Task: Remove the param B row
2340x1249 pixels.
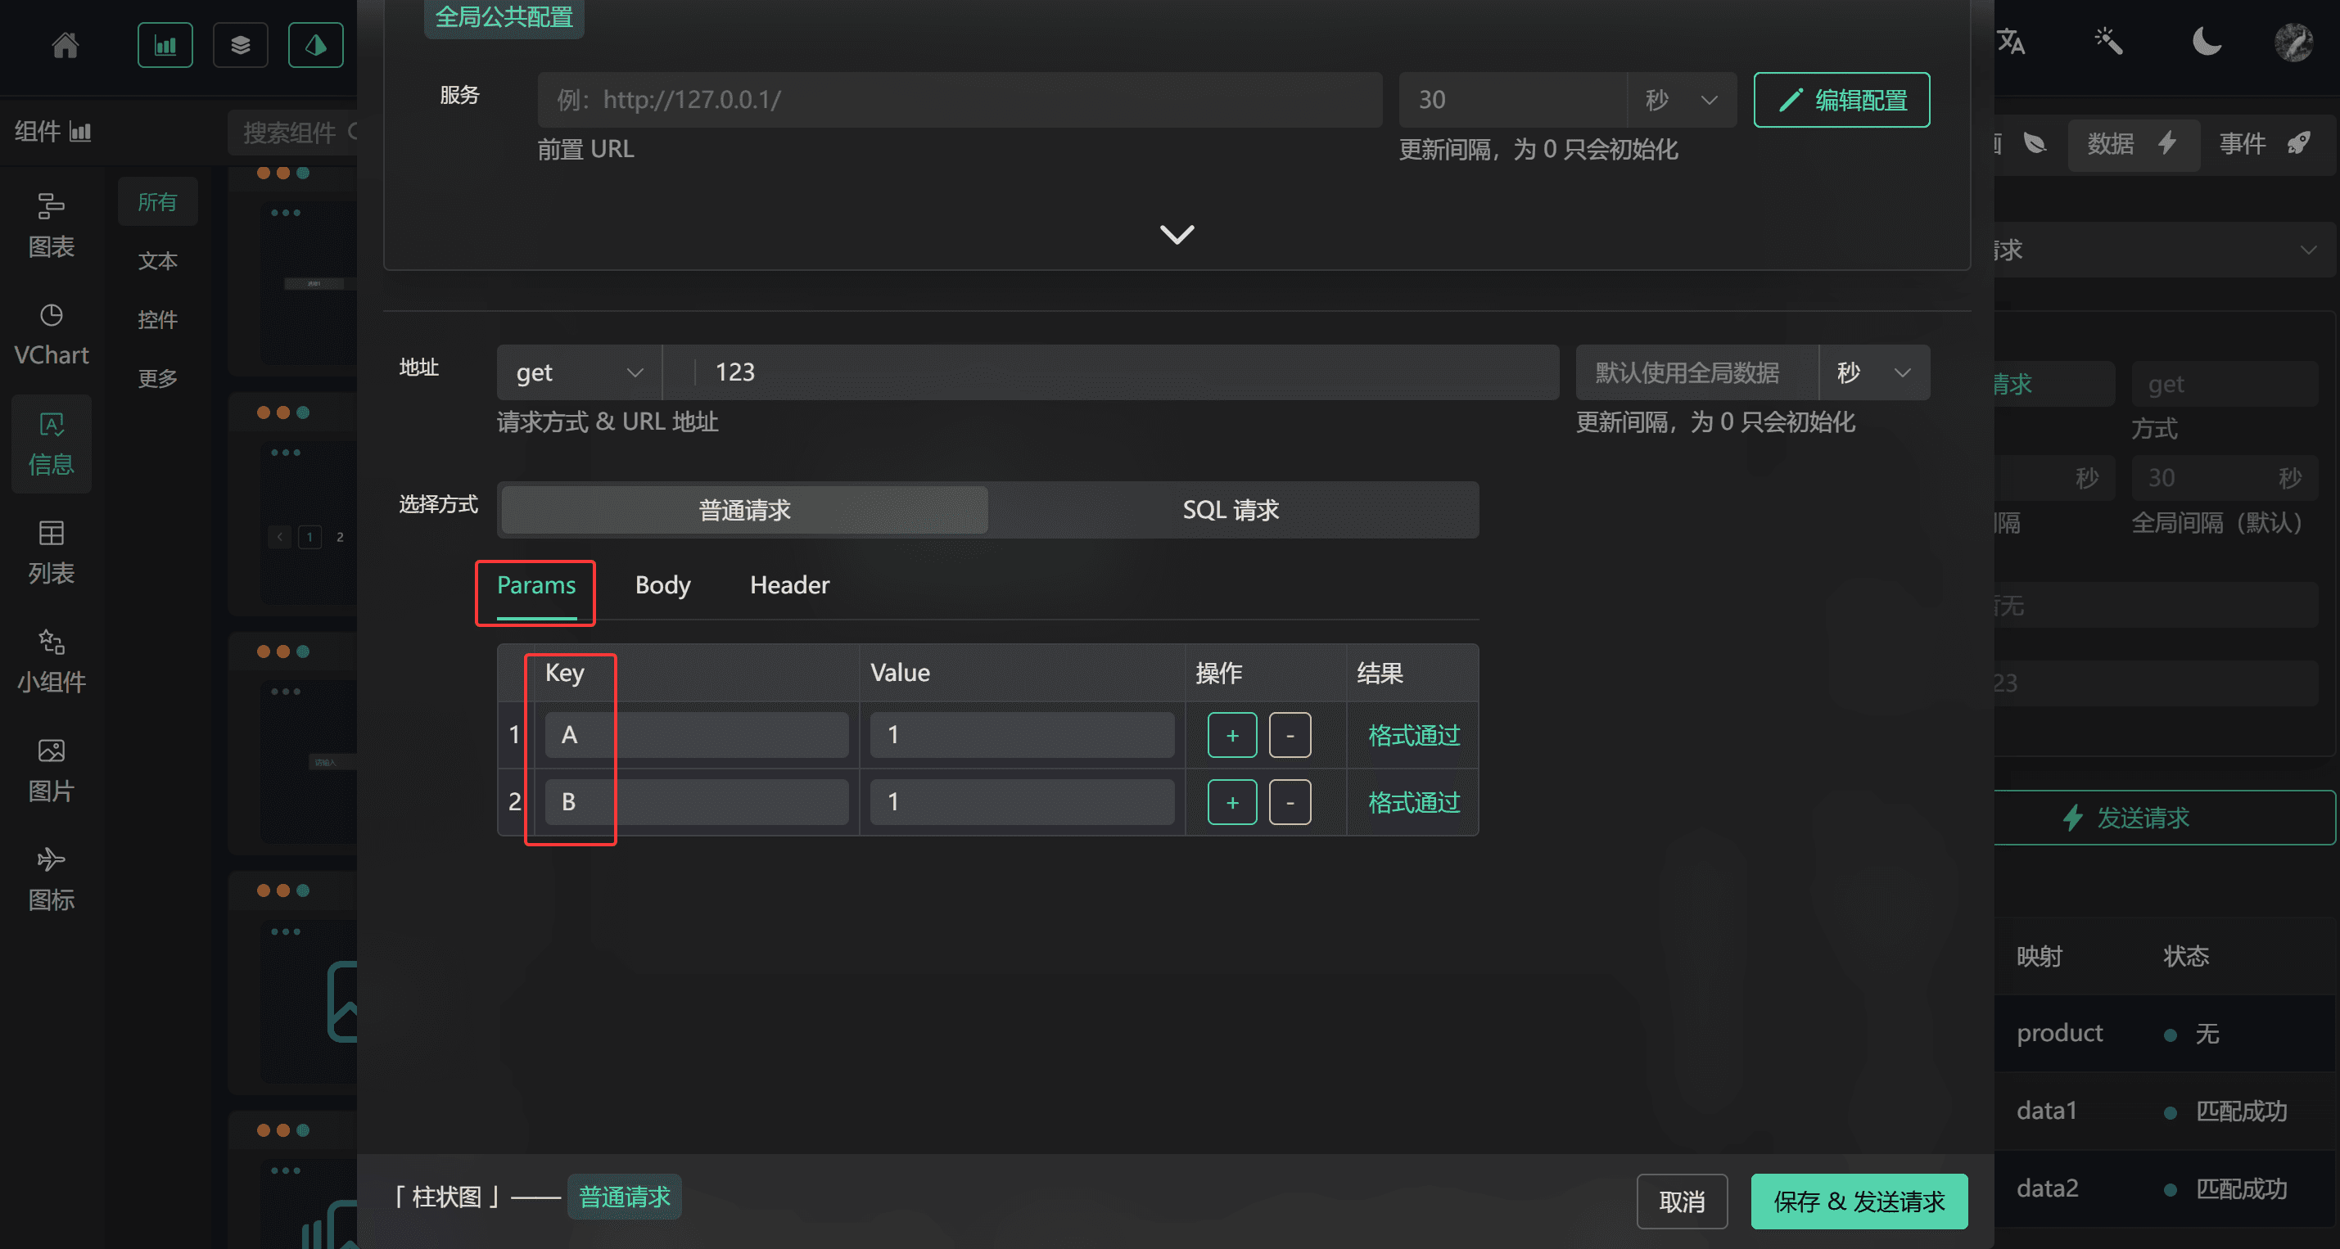Action: pos(1290,802)
